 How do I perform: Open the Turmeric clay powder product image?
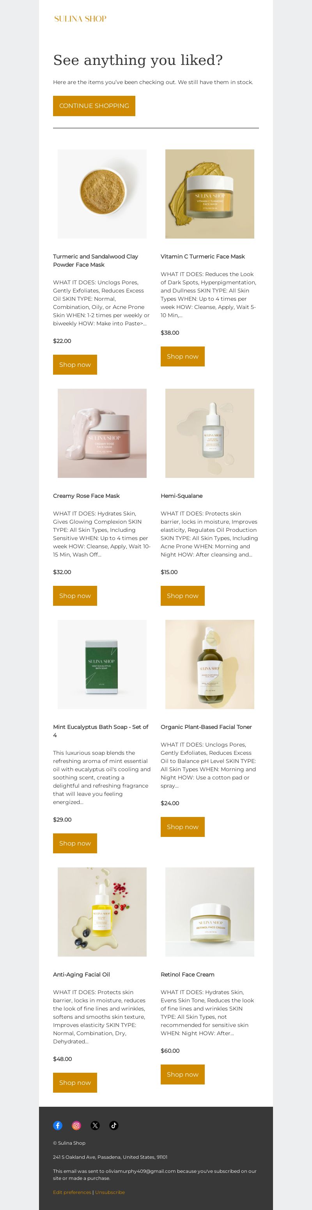coord(102,194)
